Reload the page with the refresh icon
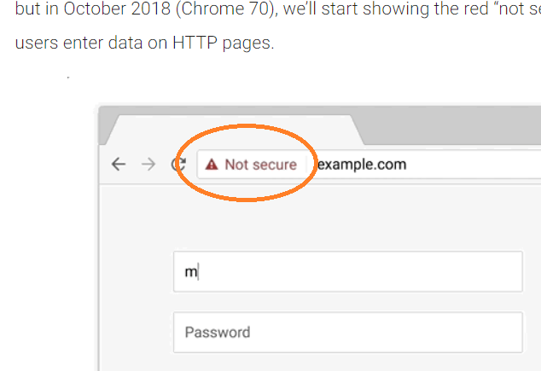This screenshot has height=371, width=541. click(x=178, y=164)
